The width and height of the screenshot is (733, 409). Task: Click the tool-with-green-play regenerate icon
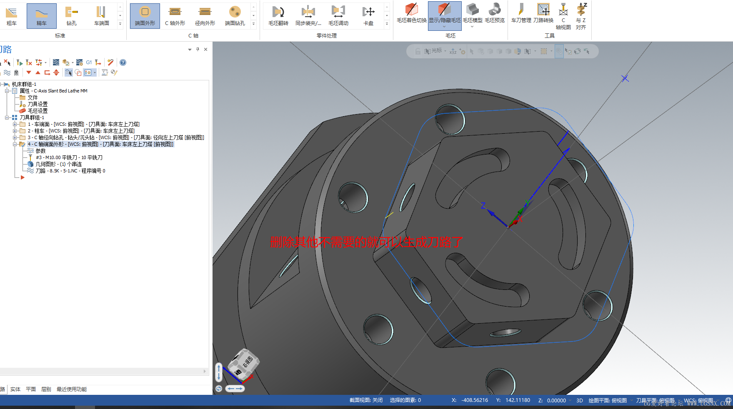20,62
